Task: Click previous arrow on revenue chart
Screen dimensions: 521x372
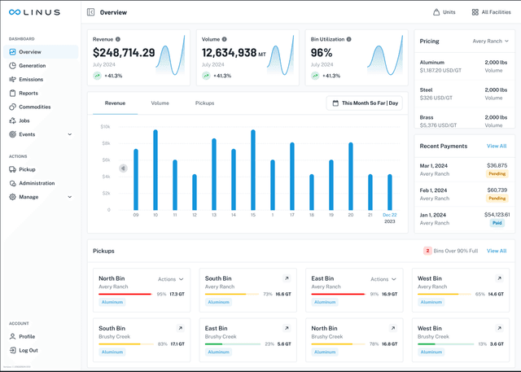Action: pyautogui.click(x=123, y=168)
